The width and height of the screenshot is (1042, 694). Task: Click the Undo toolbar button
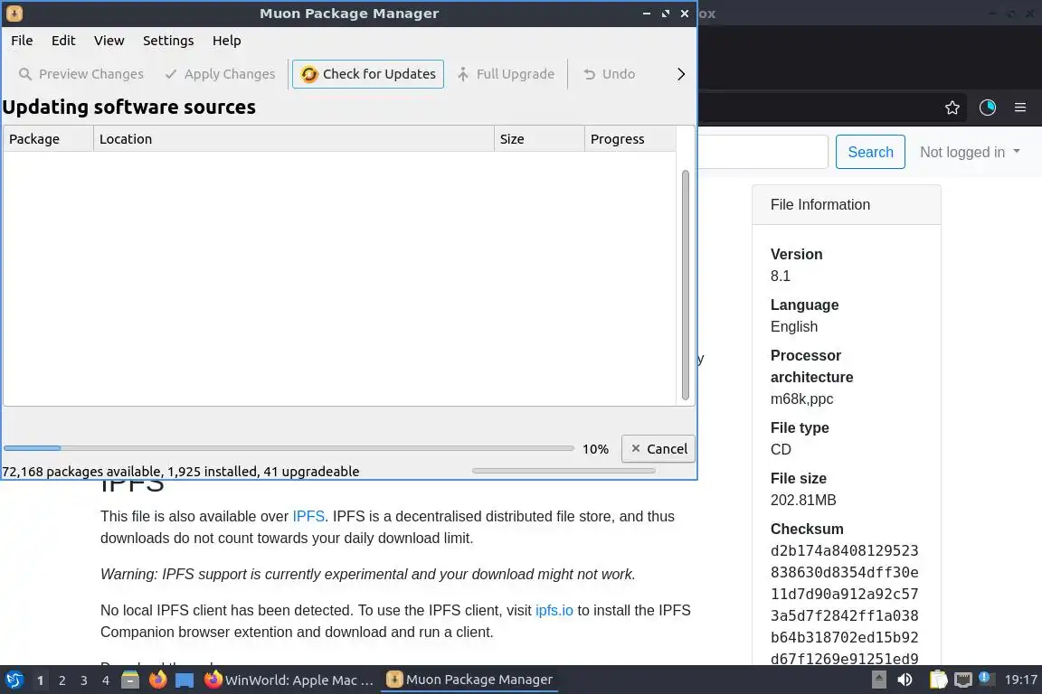610,74
